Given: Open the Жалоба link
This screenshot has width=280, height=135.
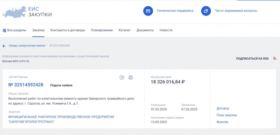Looking at the screenshot, I should [222, 122].
